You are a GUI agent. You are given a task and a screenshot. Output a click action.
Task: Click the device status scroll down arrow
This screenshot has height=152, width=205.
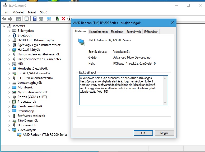click(165, 103)
